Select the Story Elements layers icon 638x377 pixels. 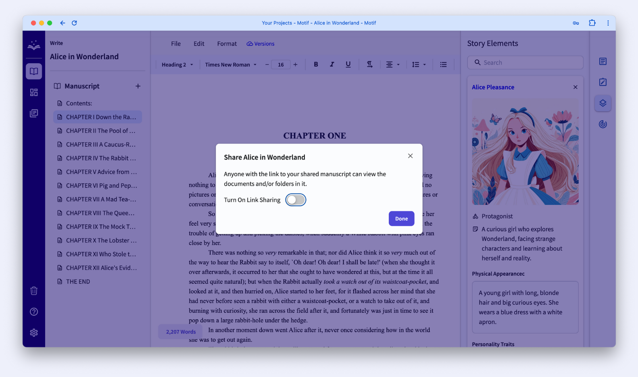(x=603, y=103)
